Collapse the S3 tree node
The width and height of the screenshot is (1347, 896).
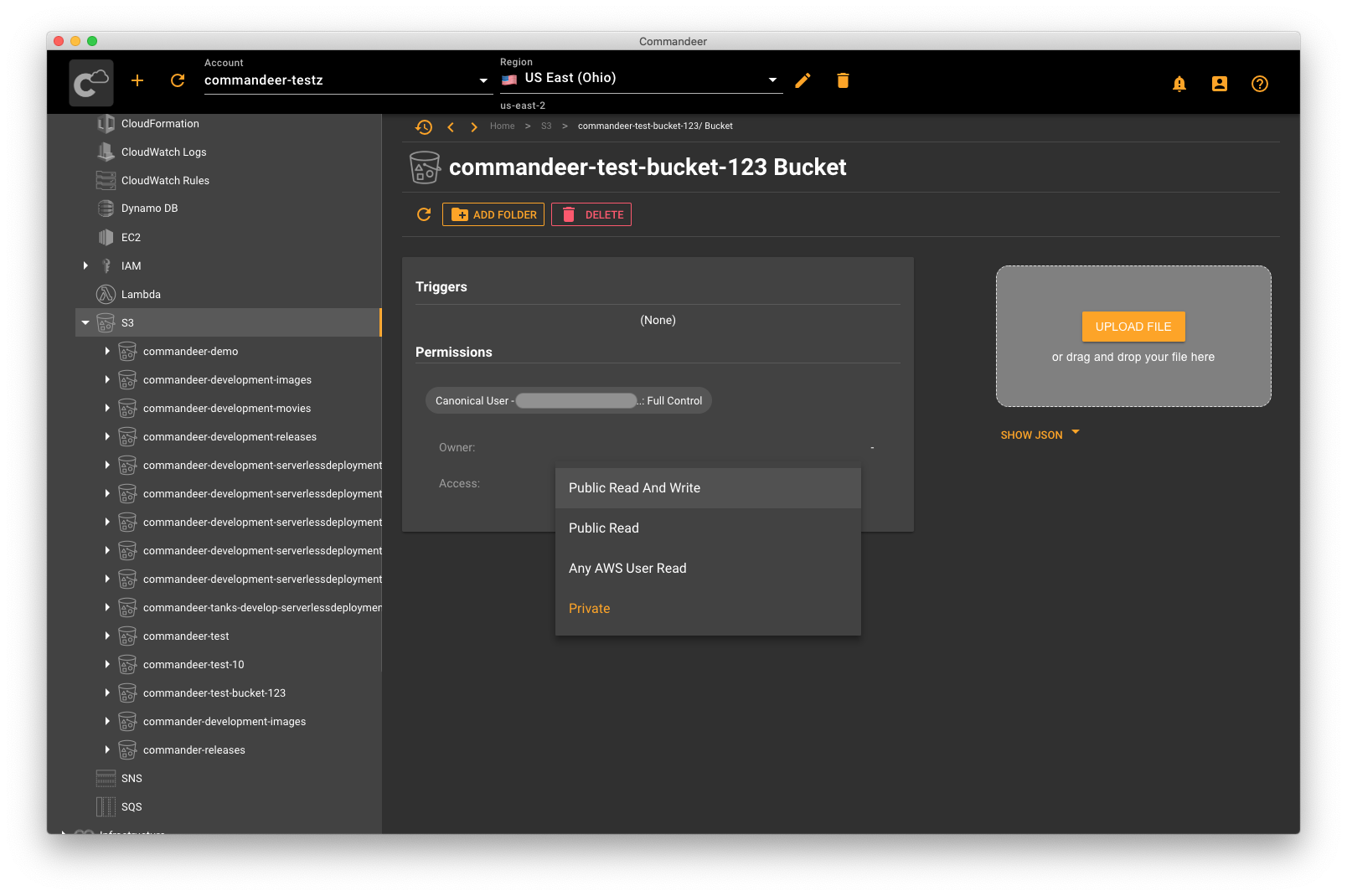click(x=85, y=322)
